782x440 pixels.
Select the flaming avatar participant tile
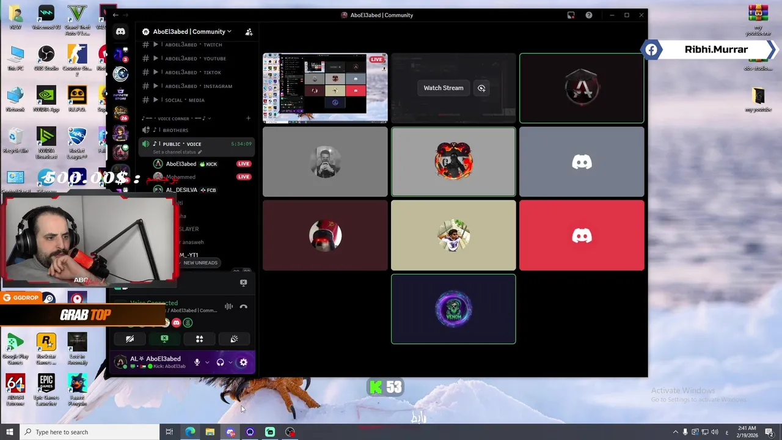tap(453, 162)
